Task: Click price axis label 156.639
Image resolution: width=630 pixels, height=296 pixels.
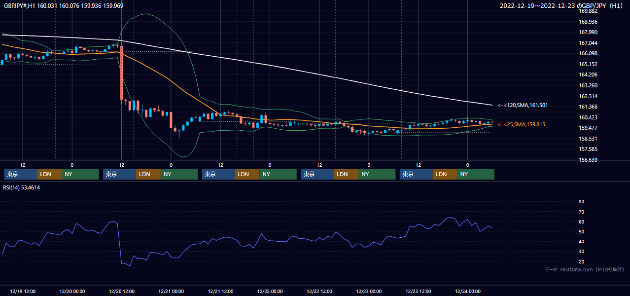Action: coord(588,160)
